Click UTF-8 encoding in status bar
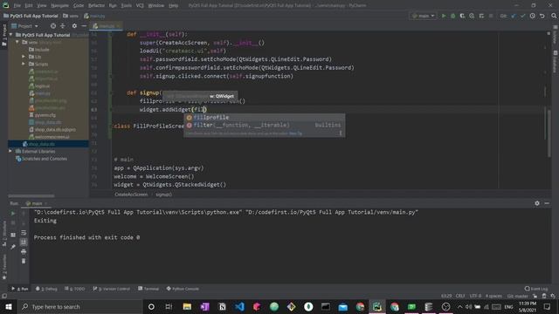The height and width of the screenshot is (314, 559). pyautogui.click(x=475, y=297)
